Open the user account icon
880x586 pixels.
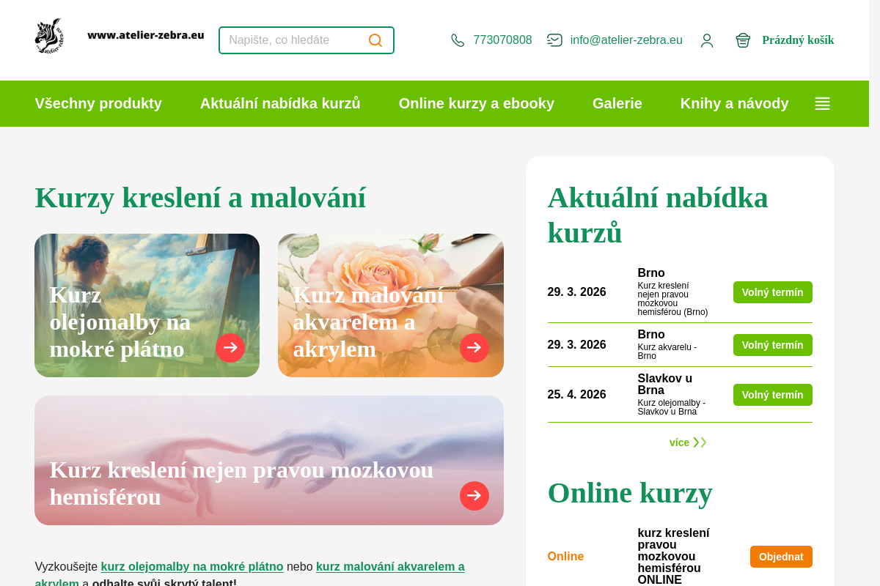pos(707,40)
